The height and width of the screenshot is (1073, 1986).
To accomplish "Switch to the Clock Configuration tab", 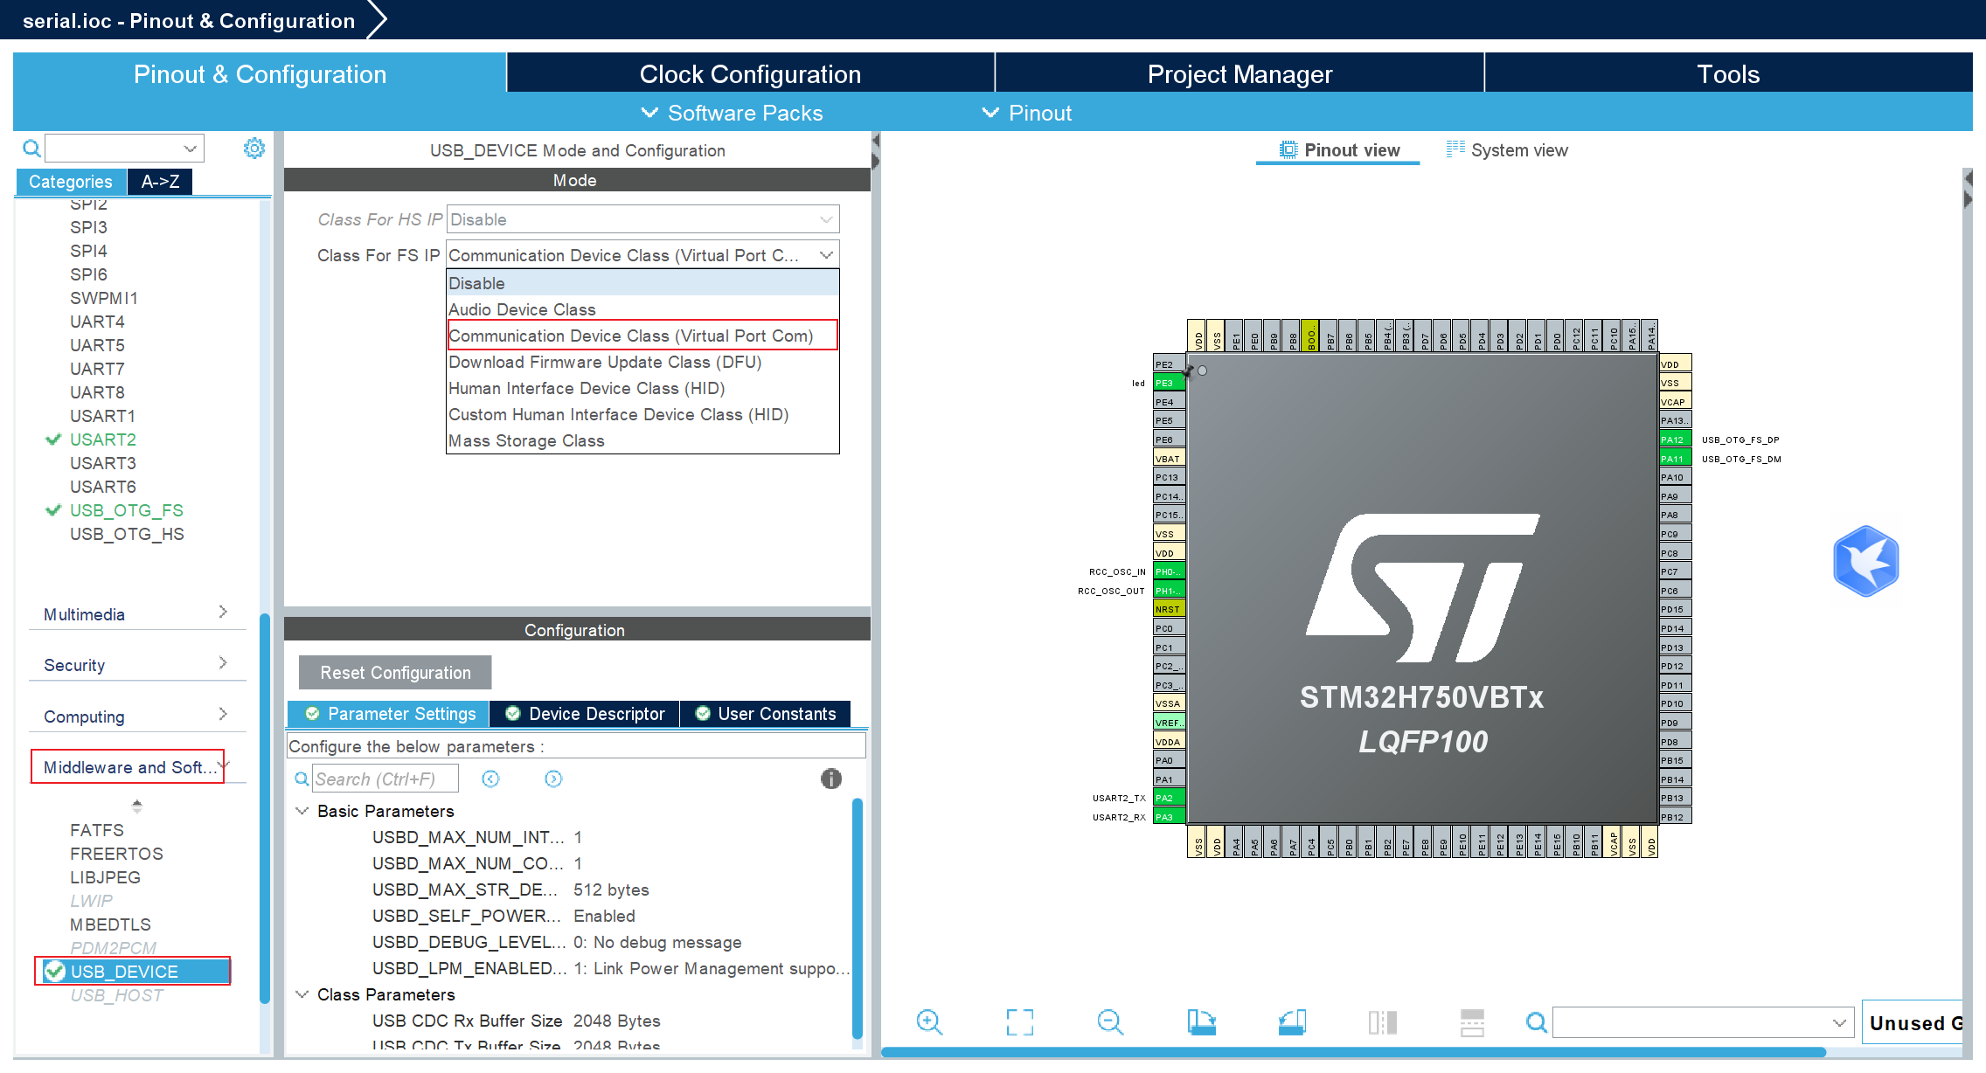I will (750, 73).
